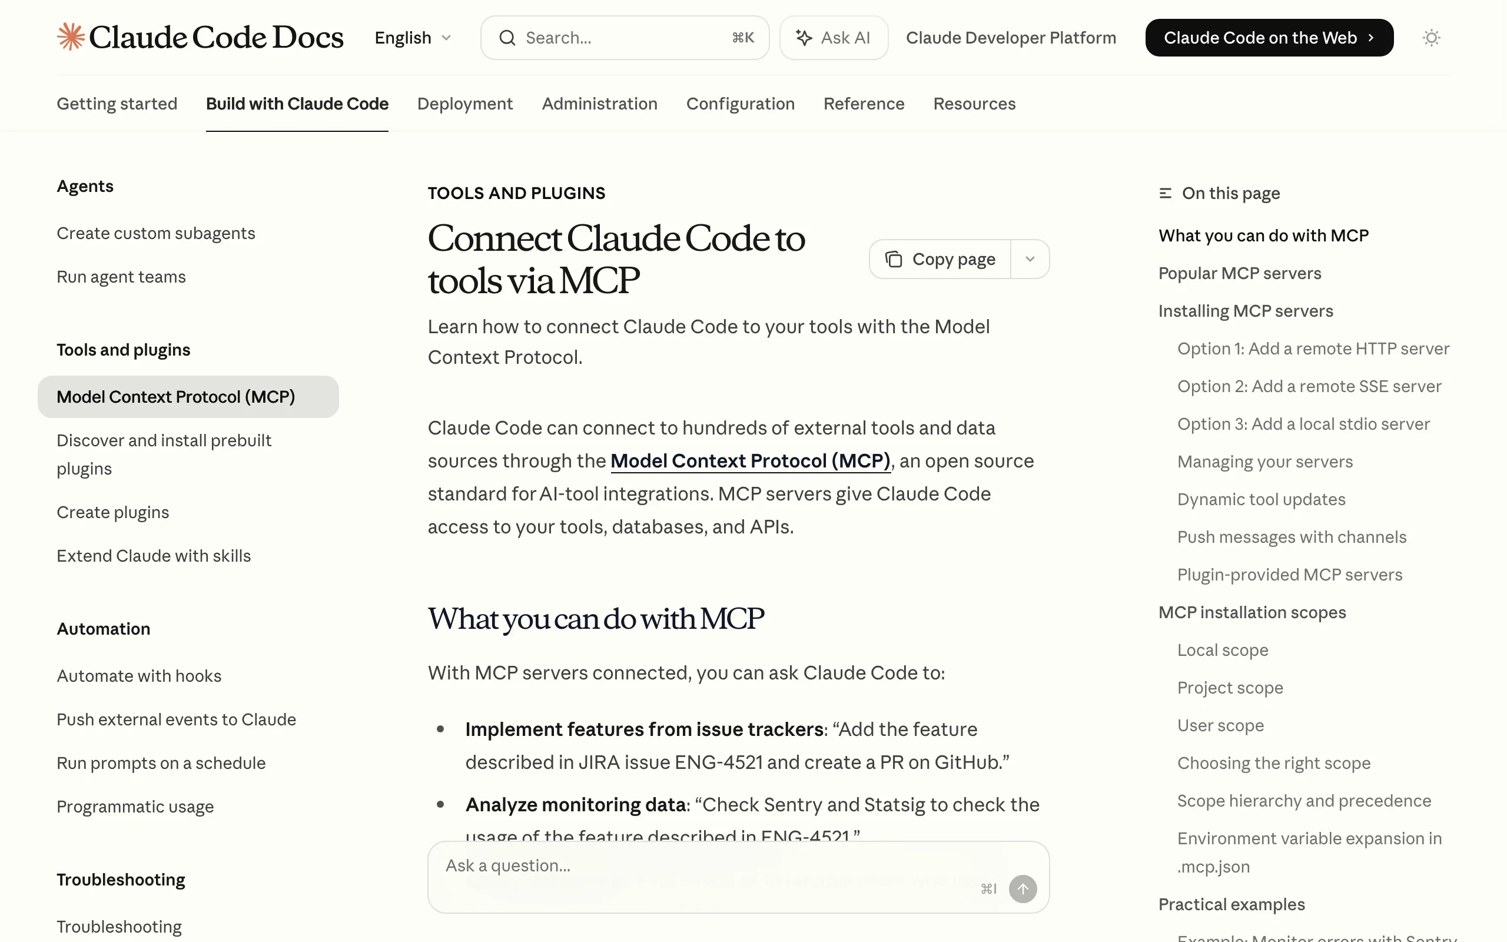Jump to Option 3: Add a local stdio server

1303,424
